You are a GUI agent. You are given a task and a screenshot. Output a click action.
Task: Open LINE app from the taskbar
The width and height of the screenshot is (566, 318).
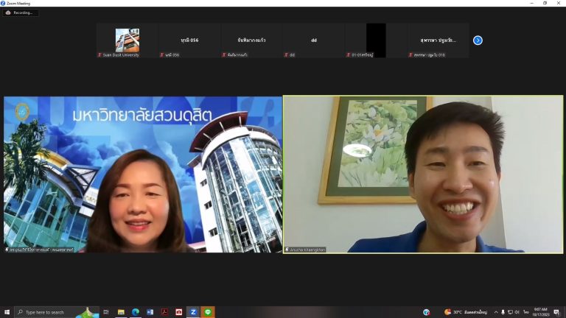pos(208,312)
